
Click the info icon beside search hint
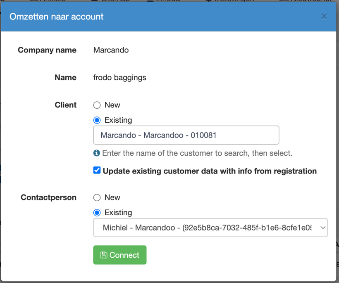tap(97, 153)
